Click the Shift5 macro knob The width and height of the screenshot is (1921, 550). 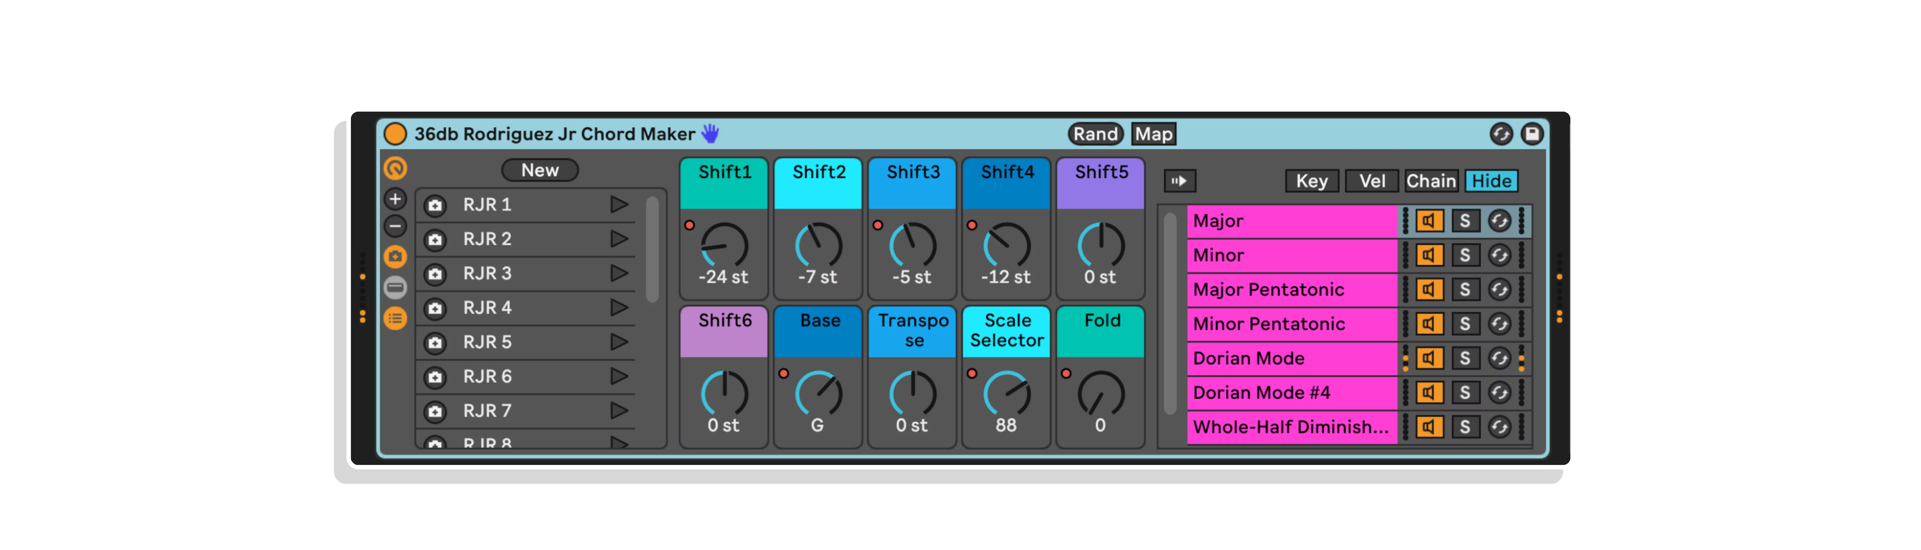tap(1101, 245)
